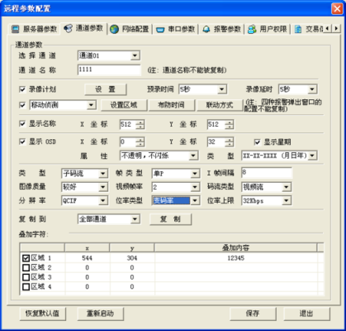Click the 显示名称 Y 坐标 spinner field
Image resolution: width=346 pixels, height=331 pixels.
(220, 124)
